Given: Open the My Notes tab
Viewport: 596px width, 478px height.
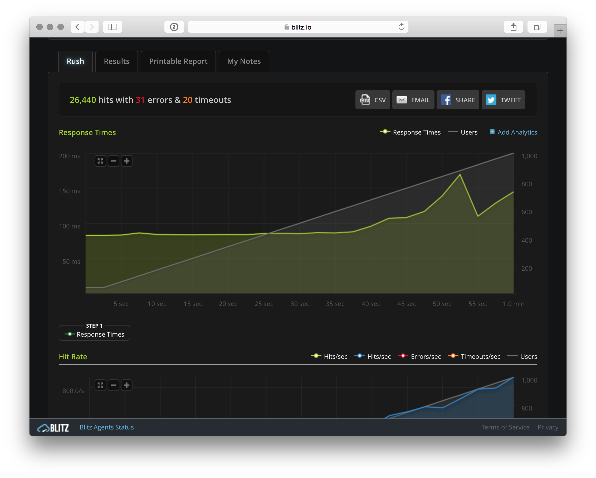Looking at the screenshot, I should tap(244, 61).
